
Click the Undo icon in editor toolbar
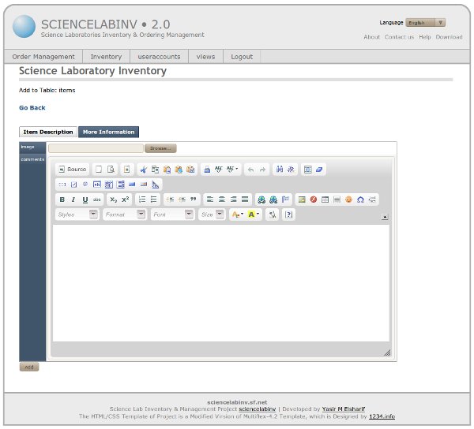(x=250, y=170)
